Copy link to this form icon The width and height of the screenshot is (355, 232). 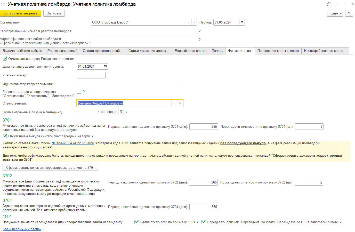328,4
